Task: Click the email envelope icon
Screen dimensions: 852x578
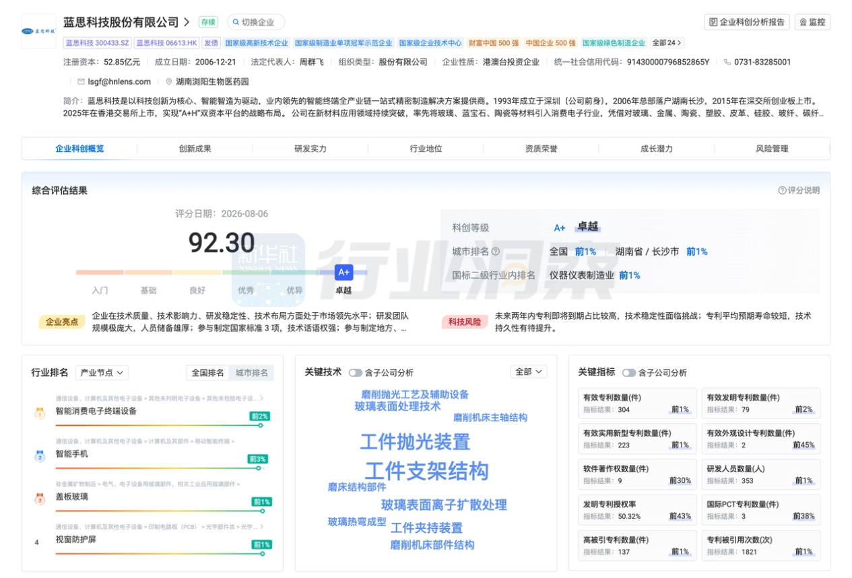Action: point(81,81)
